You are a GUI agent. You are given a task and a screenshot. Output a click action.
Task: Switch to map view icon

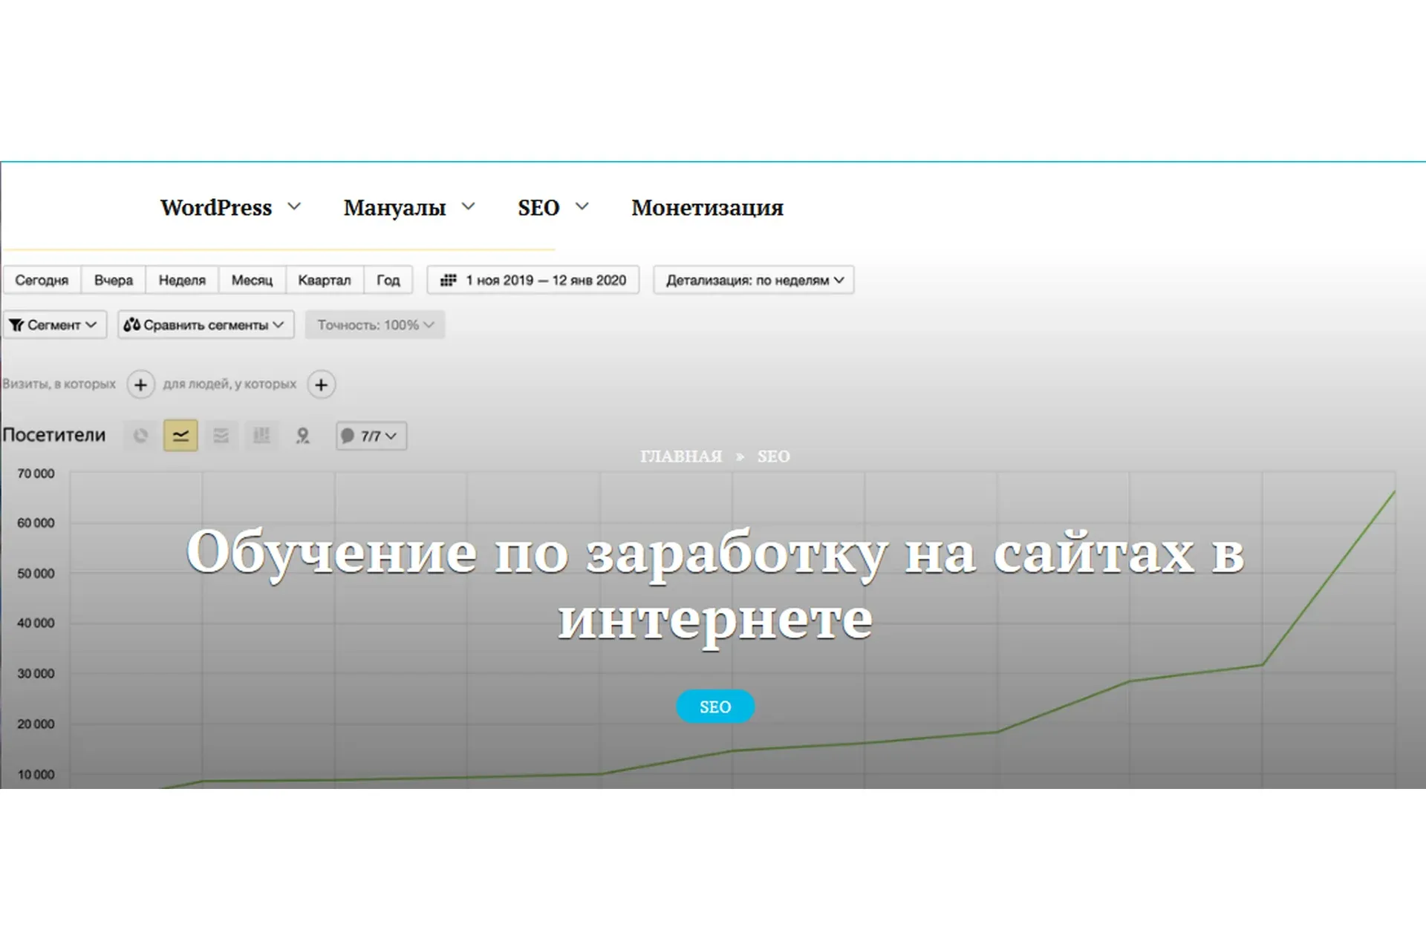302,436
